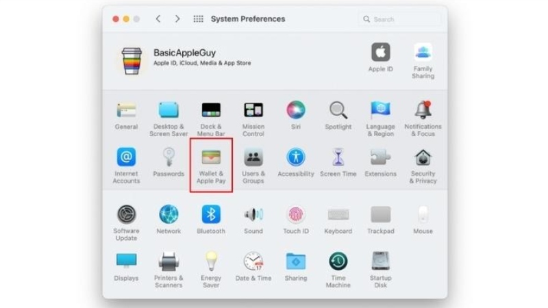This screenshot has height=308, width=548.
Task: Go back with the left chevron
Action: (158, 19)
